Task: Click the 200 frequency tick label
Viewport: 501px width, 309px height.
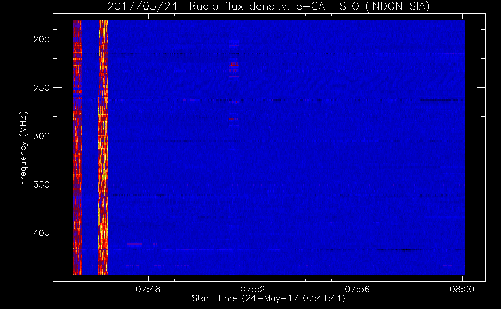Action: click(x=41, y=39)
